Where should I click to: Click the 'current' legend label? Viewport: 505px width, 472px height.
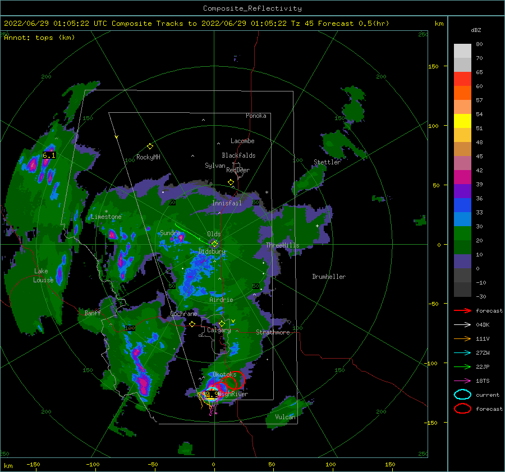pos(488,395)
